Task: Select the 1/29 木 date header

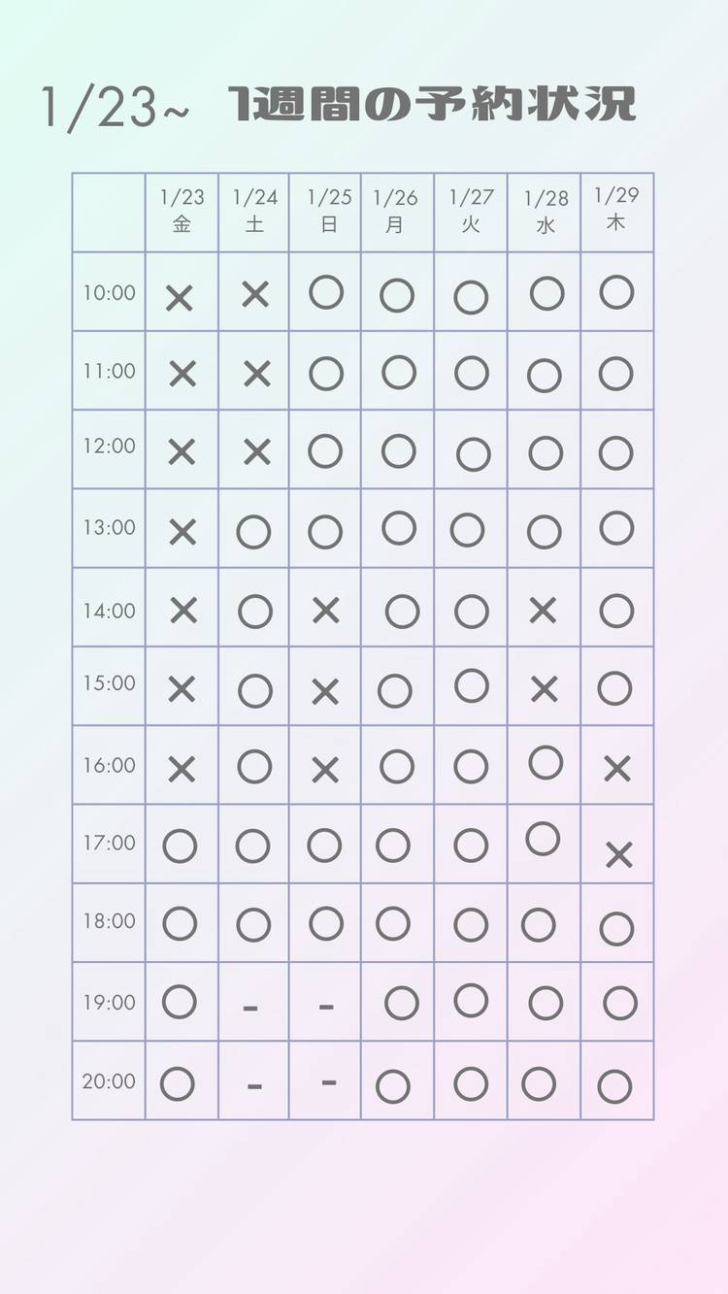Action: click(616, 209)
